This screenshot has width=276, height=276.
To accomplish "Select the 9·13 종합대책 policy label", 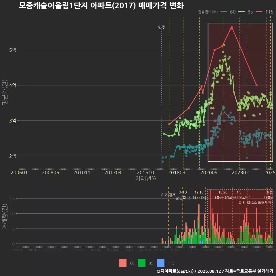I will pyautogui.click(x=183, y=195).
